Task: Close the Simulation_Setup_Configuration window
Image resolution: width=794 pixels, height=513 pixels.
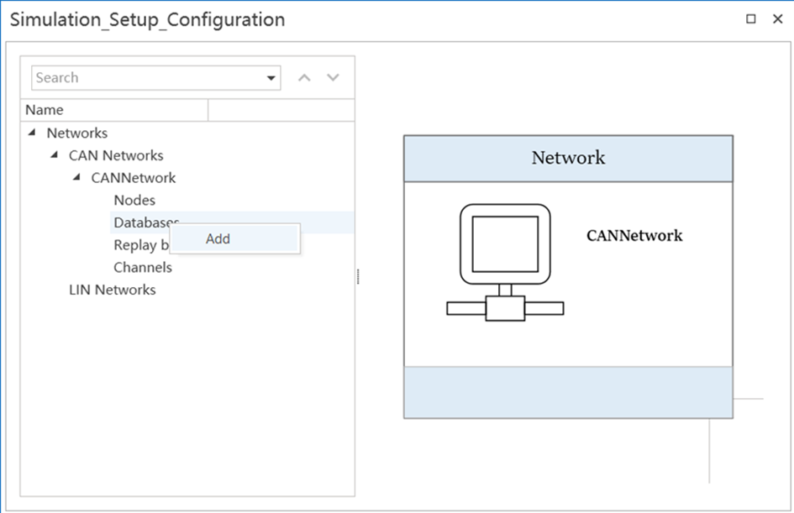Action: pyautogui.click(x=777, y=19)
